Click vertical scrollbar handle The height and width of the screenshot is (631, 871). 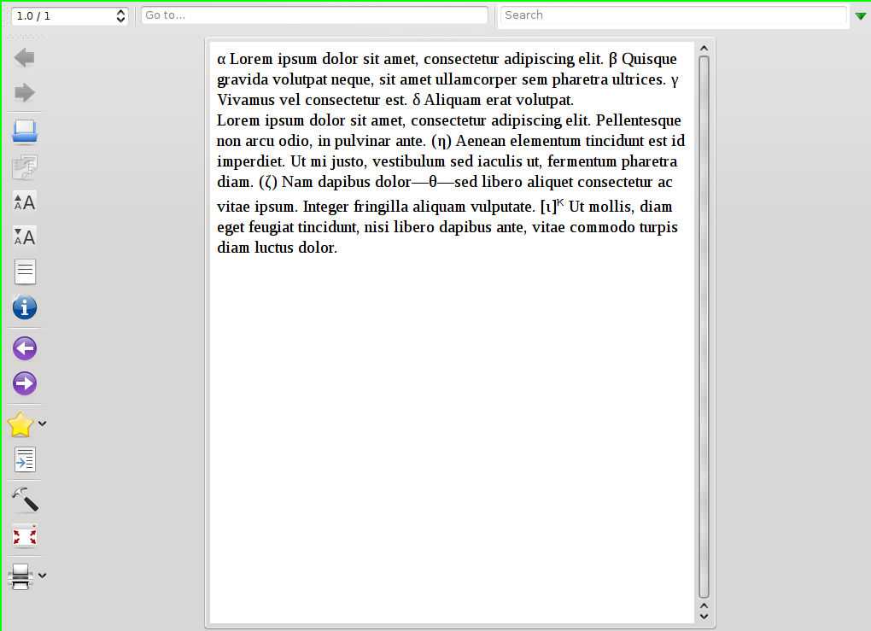pyautogui.click(x=704, y=327)
